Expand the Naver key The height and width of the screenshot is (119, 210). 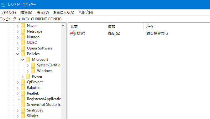(18, 26)
